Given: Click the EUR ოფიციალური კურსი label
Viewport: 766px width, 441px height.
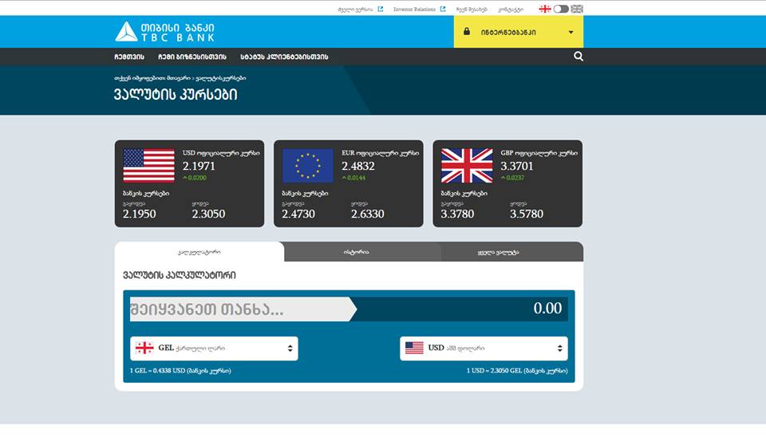Looking at the screenshot, I should click(380, 153).
